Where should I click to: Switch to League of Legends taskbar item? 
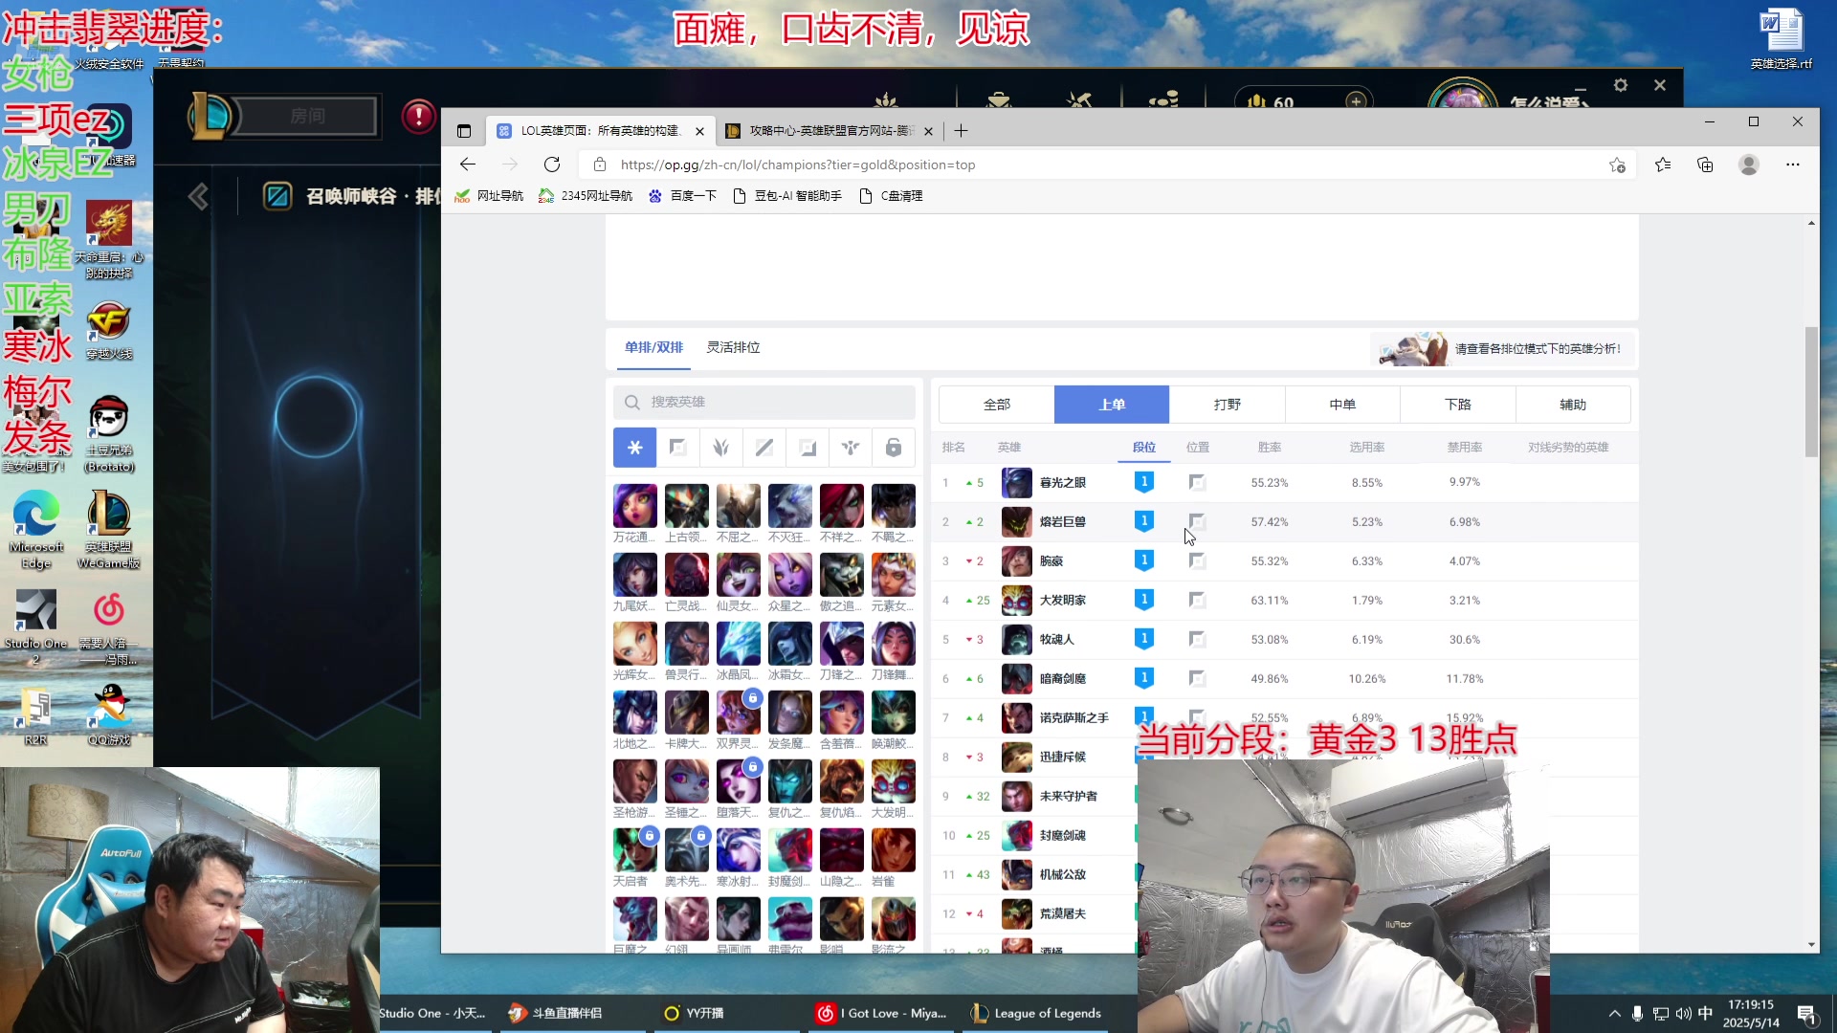tap(1036, 1013)
